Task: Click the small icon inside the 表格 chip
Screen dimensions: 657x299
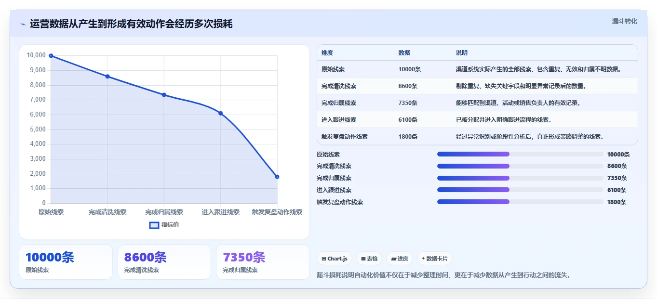Action: [x=363, y=259]
